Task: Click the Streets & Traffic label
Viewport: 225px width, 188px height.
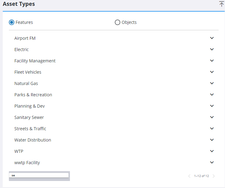Action: tap(30, 129)
